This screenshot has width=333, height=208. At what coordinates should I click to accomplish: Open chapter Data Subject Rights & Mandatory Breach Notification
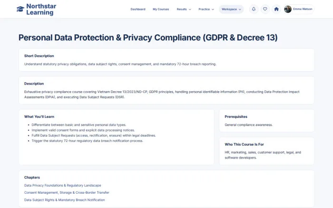pyautogui.click(x=64, y=200)
